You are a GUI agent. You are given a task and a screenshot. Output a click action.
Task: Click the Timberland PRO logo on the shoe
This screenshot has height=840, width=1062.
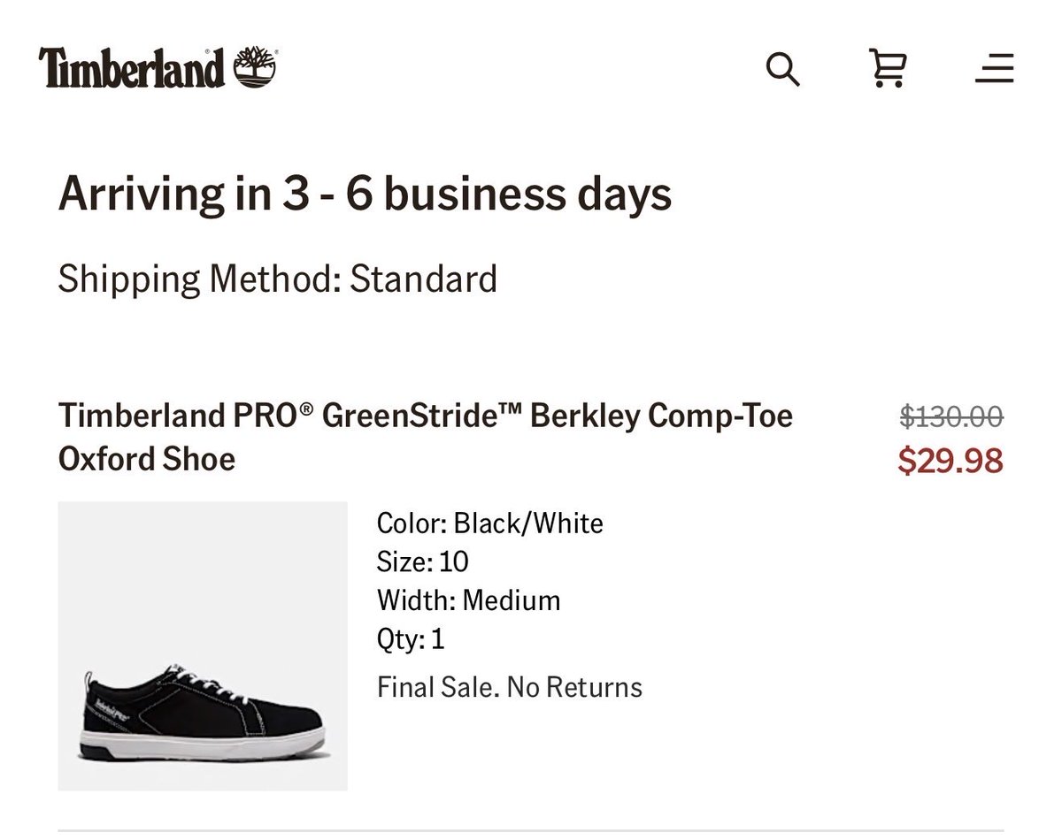pyautogui.click(x=109, y=708)
